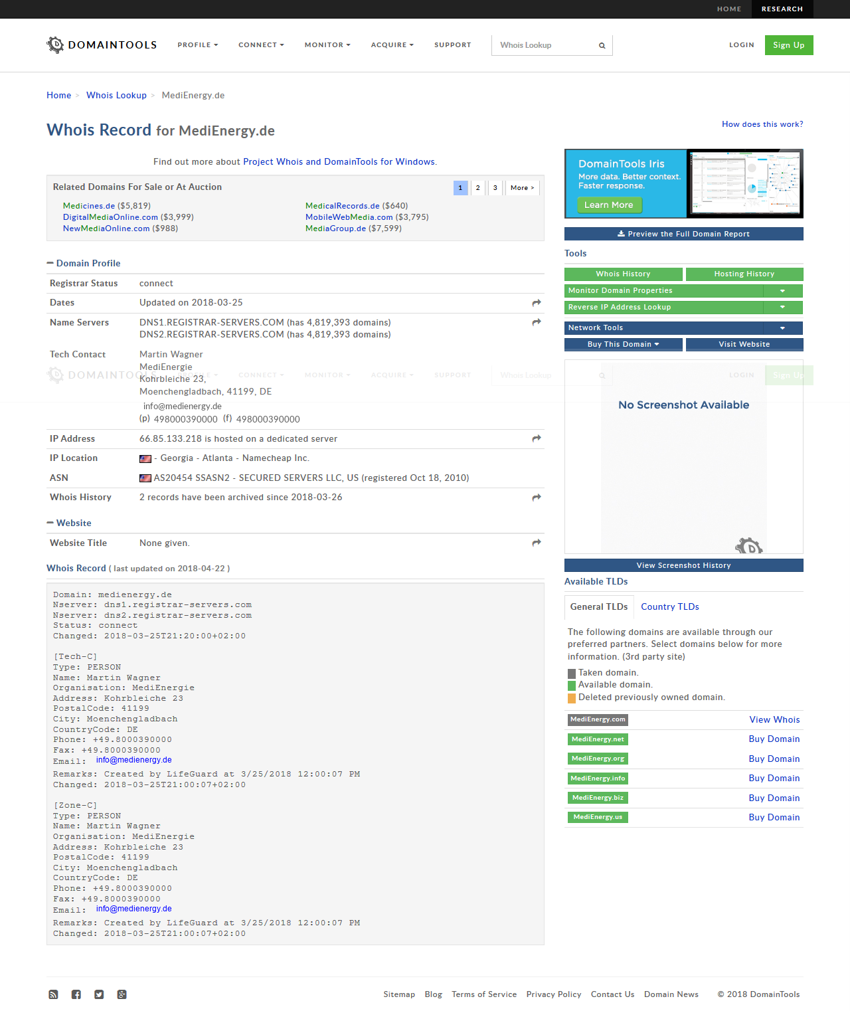This screenshot has height=1011, width=850.
Task: Click the US flag icon in IP Location row
Action: coord(145,459)
